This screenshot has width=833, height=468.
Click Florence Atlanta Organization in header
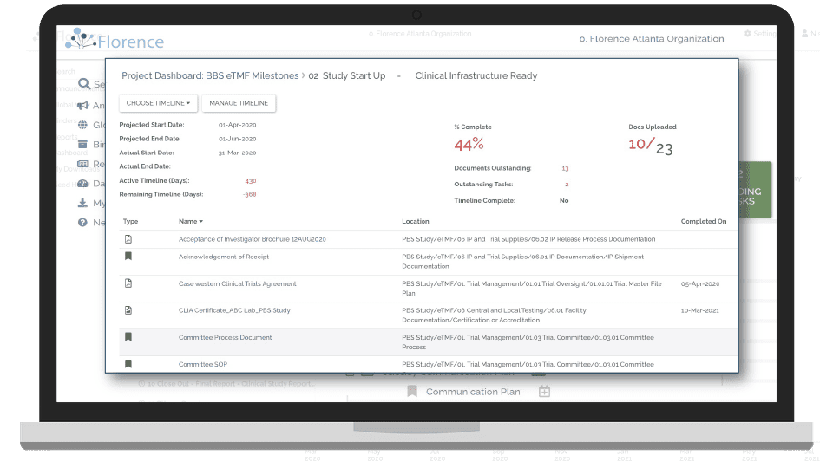(652, 39)
